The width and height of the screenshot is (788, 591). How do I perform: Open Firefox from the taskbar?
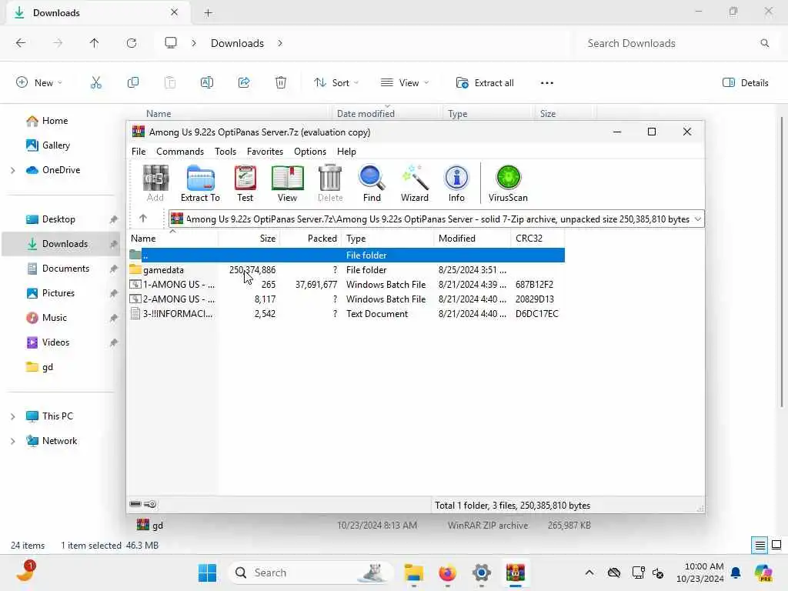coord(447,573)
